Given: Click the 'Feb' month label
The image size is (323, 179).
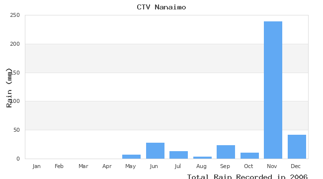Looking at the screenshot, I should tap(59, 166).
